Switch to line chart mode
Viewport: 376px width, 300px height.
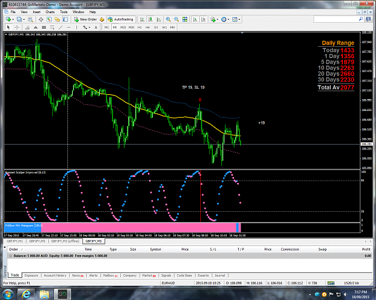pyautogui.click(x=158, y=19)
